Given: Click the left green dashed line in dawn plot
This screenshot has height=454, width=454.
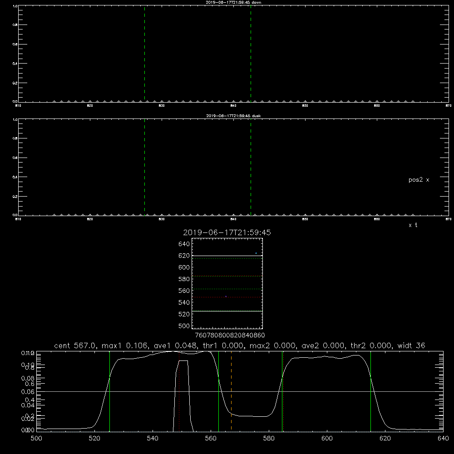Looking at the screenshot, I should [x=144, y=54].
